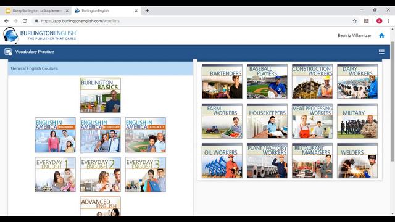Click the Burlington English globe logo

coord(10,35)
